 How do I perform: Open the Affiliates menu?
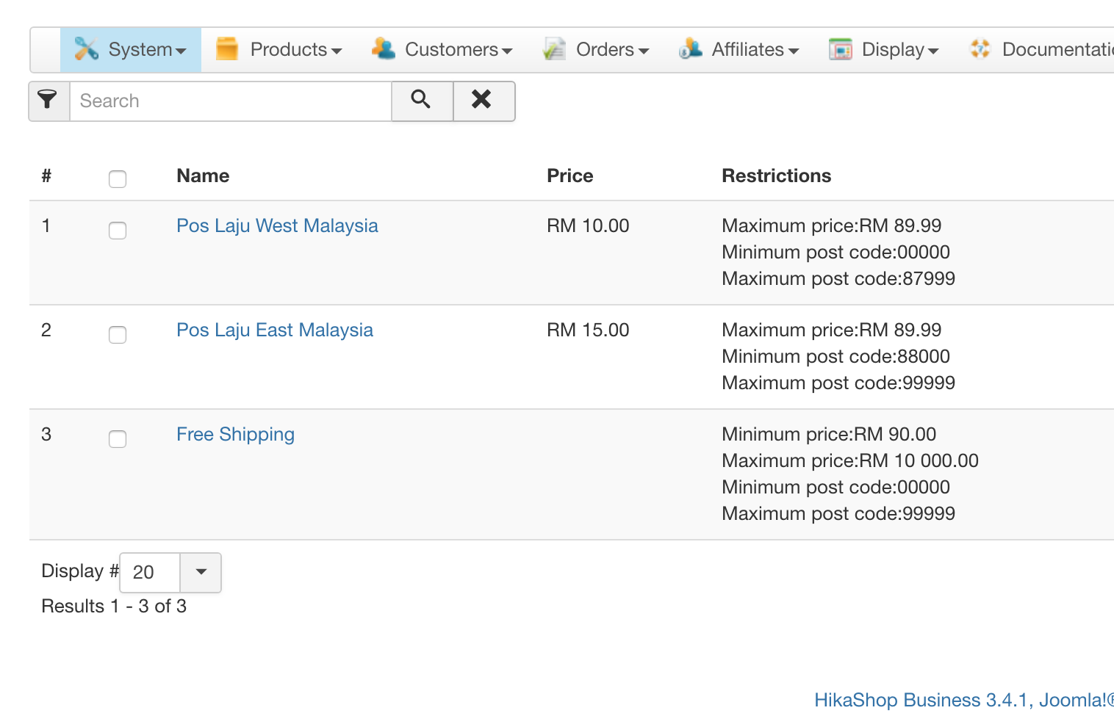point(747,49)
